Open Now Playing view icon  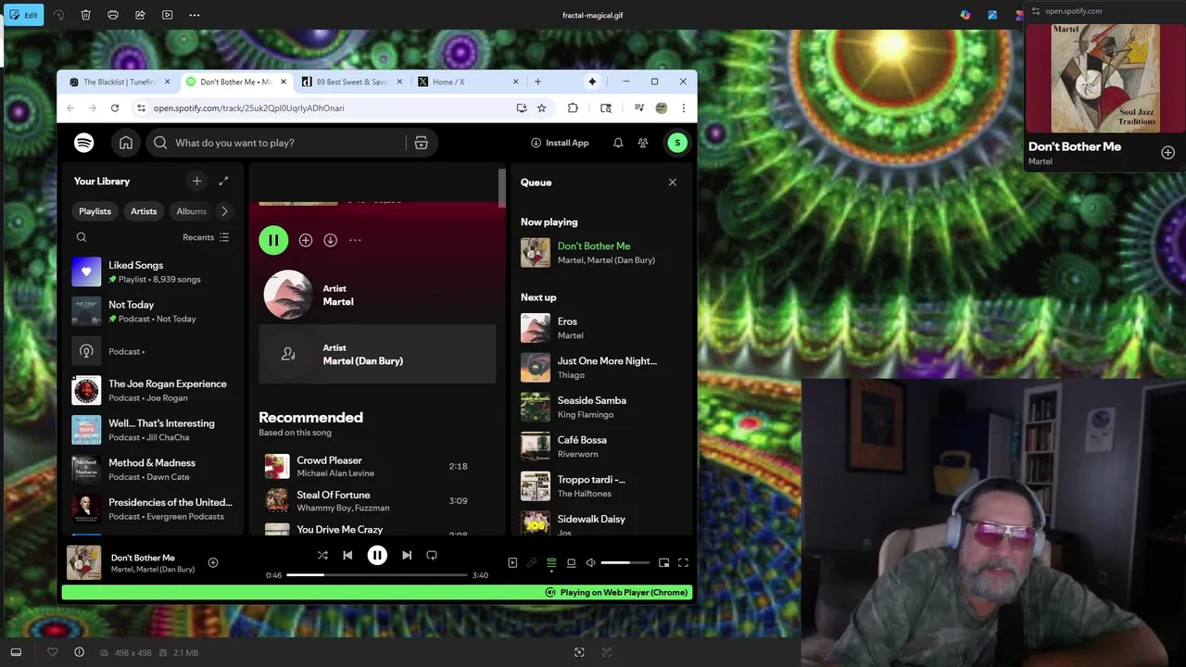tap(512, 562)
